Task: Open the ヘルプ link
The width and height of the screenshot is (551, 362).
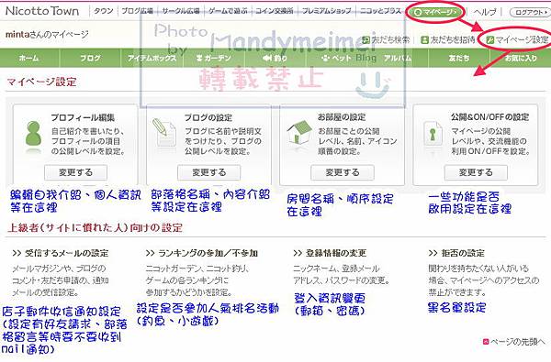Action: (x=485, y=12)
